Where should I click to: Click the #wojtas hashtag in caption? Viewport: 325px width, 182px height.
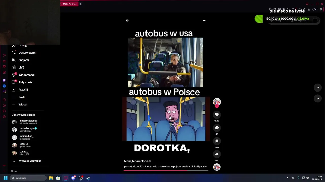[166, 167]
